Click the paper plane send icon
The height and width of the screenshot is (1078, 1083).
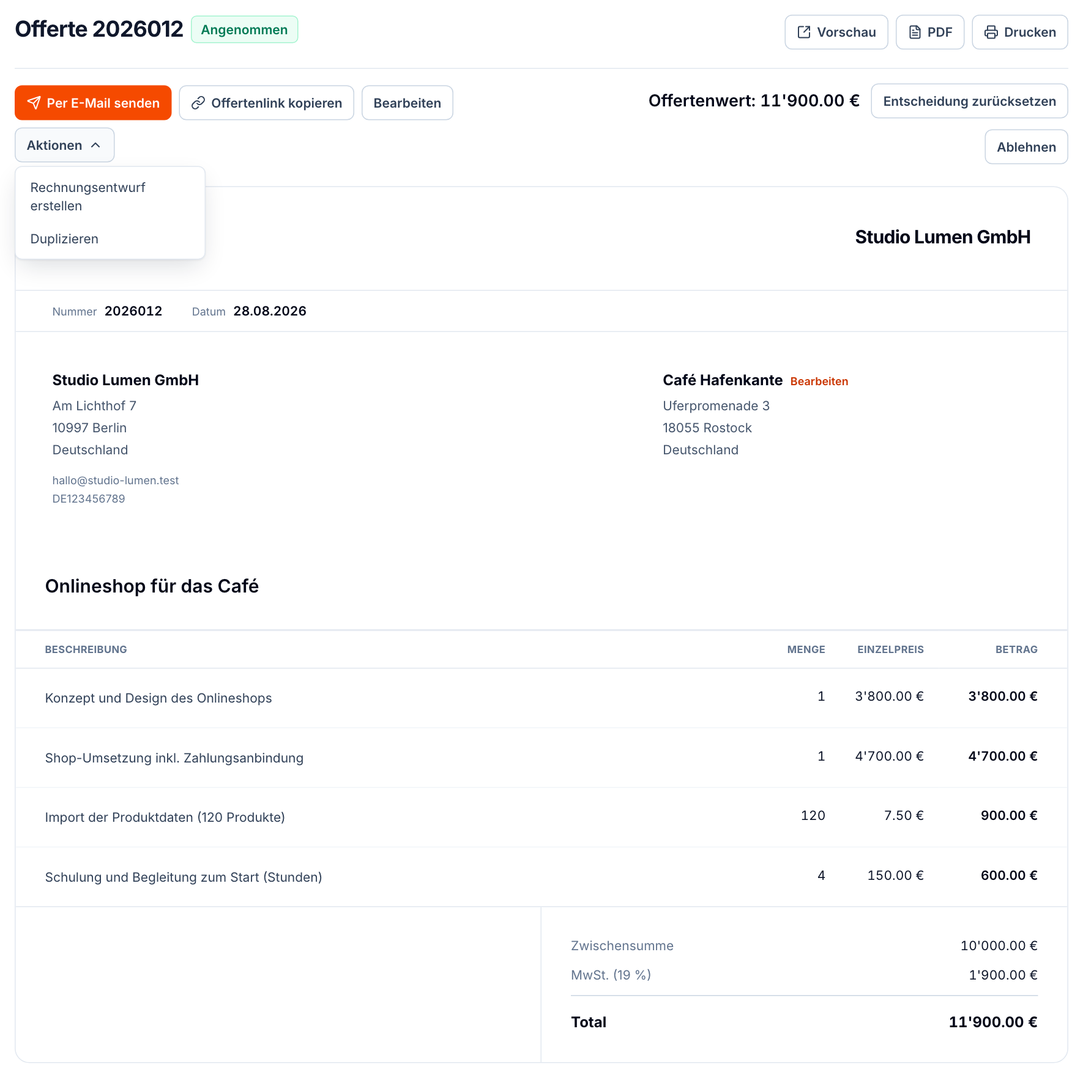(x=34, y=103)
